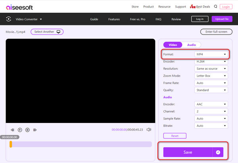Switch to the Video settings toggle

[x=173, y=45]
